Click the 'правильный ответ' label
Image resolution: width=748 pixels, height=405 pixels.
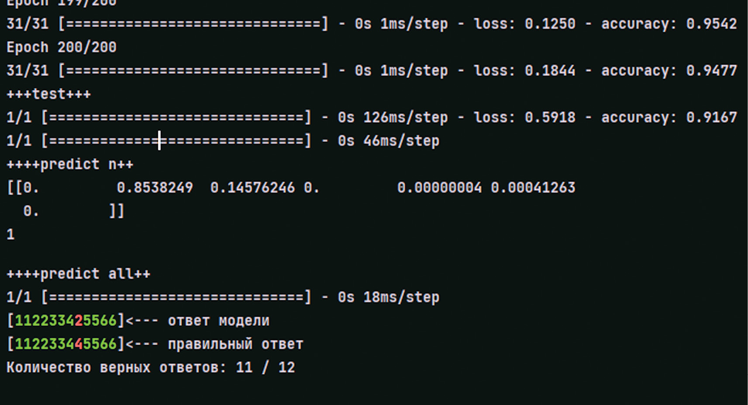point(235,344)
